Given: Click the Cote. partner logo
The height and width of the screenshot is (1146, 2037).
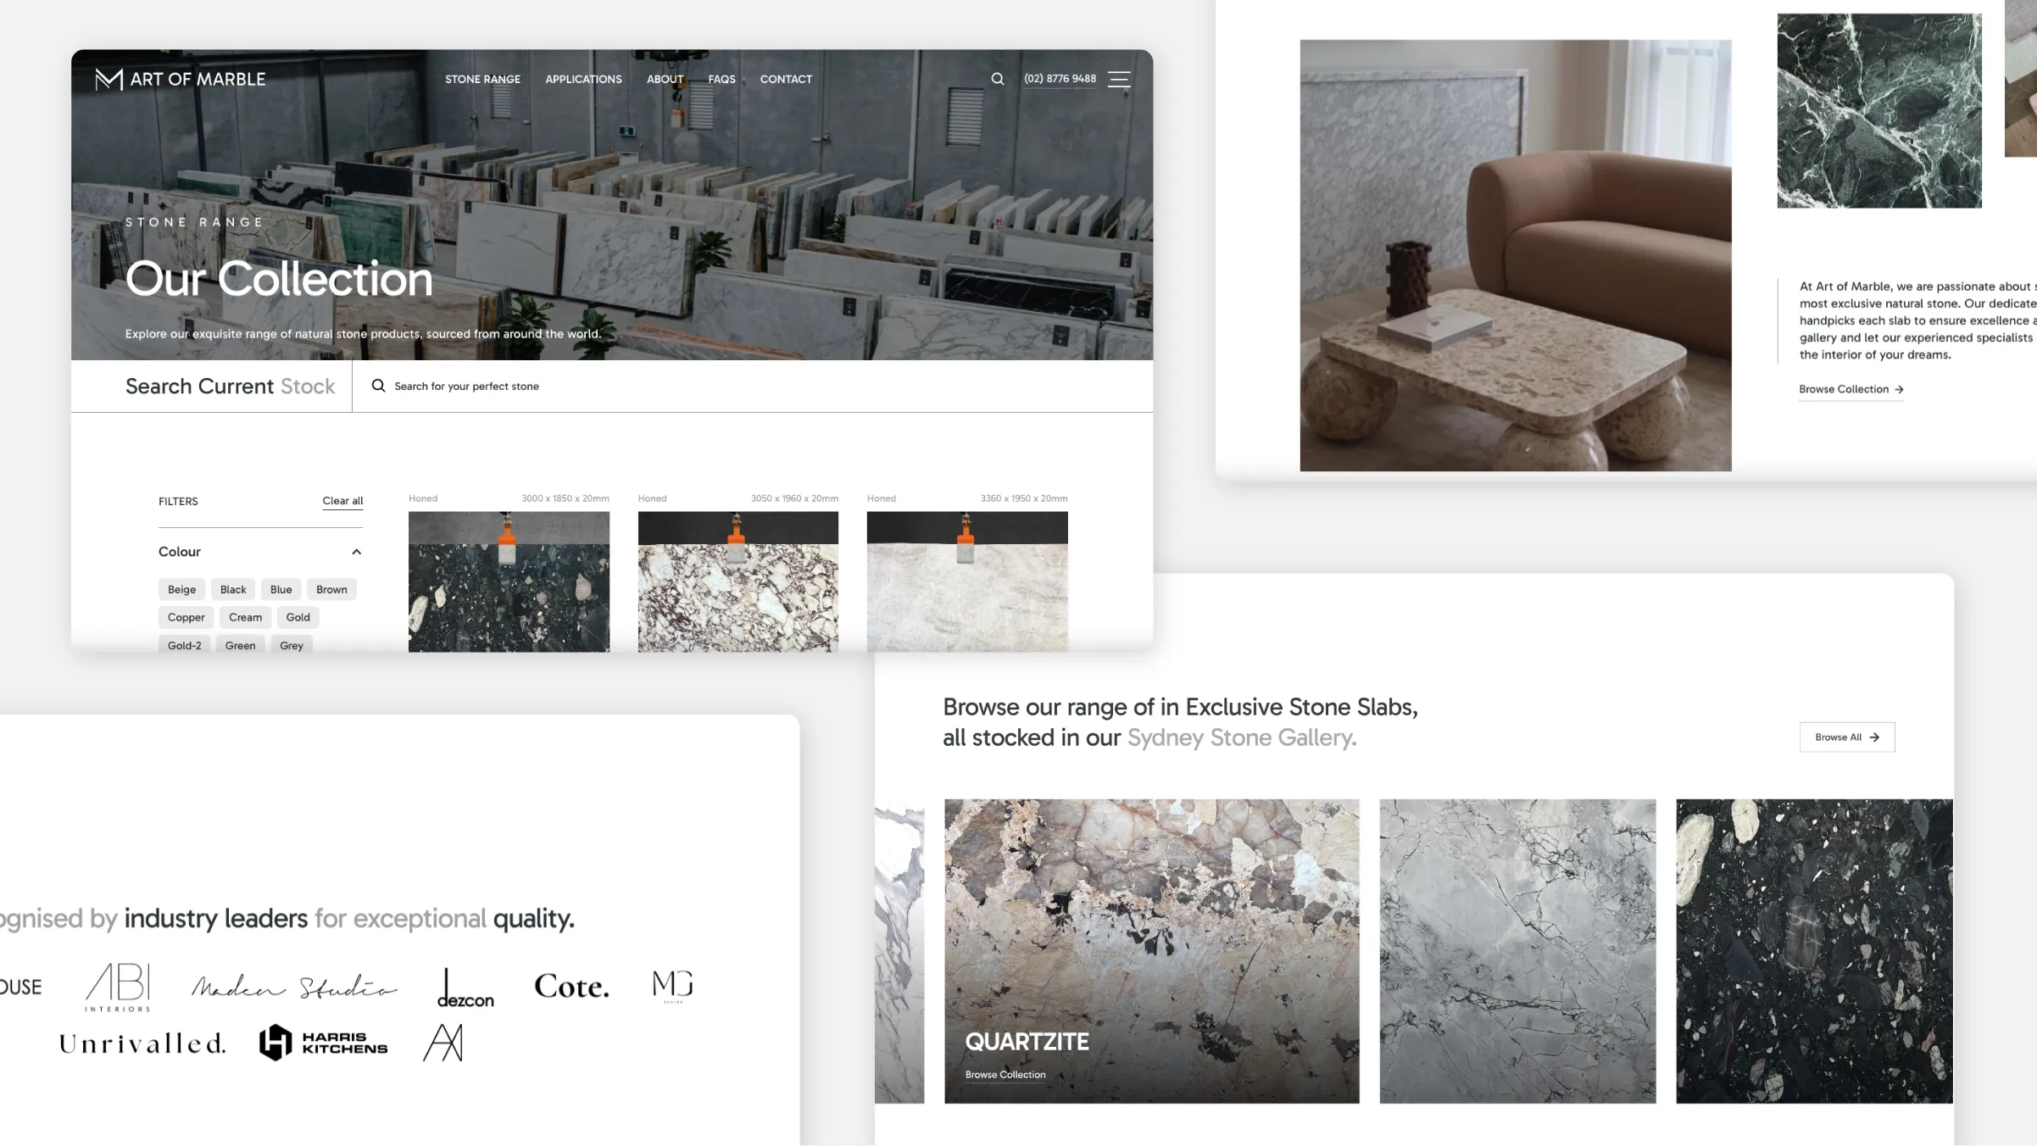Looking at the screenshot, I should click(571, 987).
